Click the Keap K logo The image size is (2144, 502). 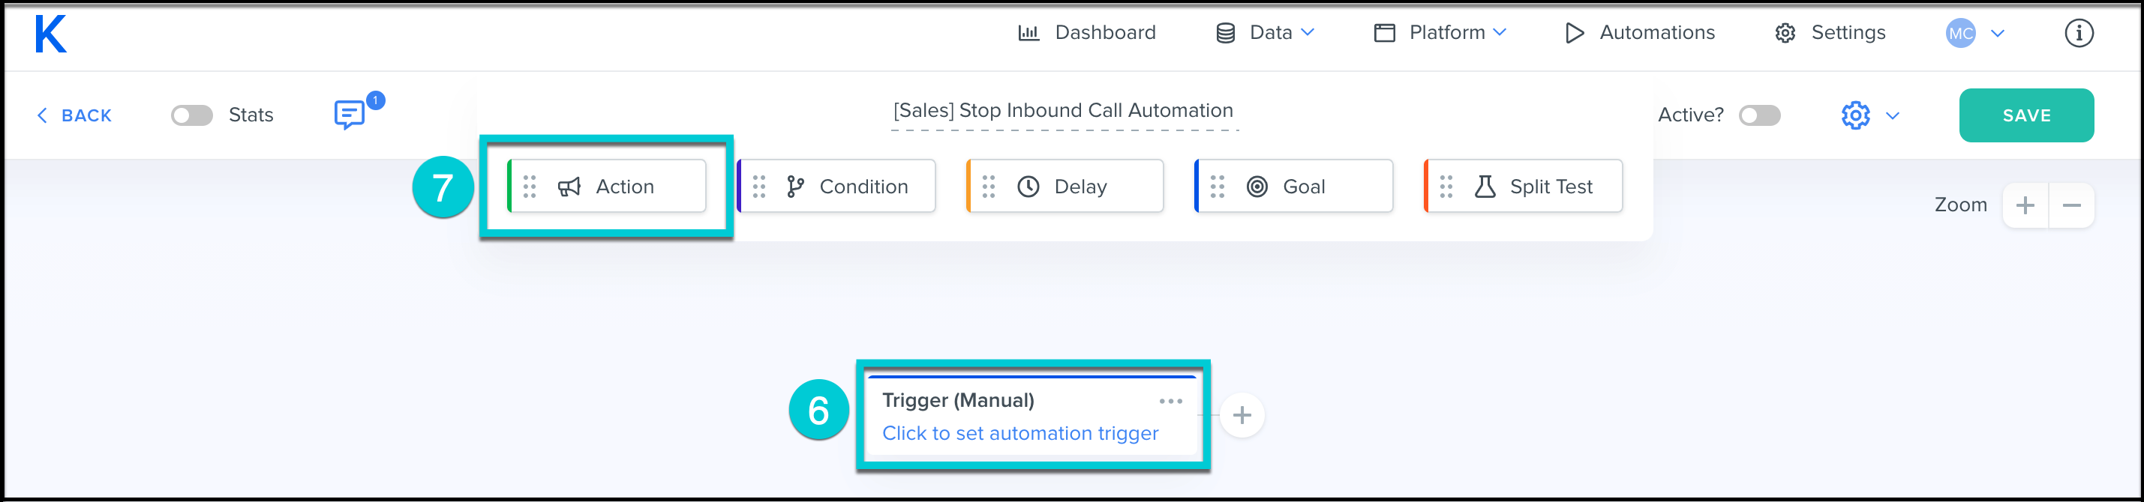coord(51,34)
